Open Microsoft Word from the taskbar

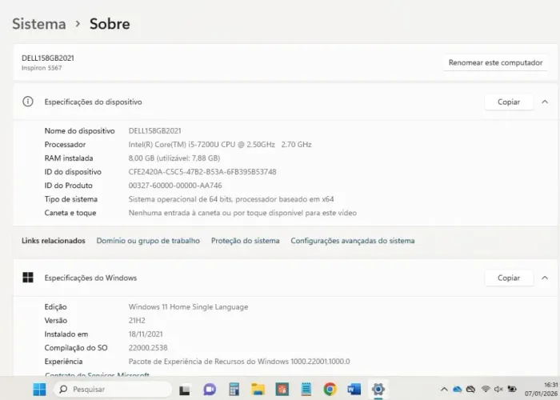(x=354, y=390)
